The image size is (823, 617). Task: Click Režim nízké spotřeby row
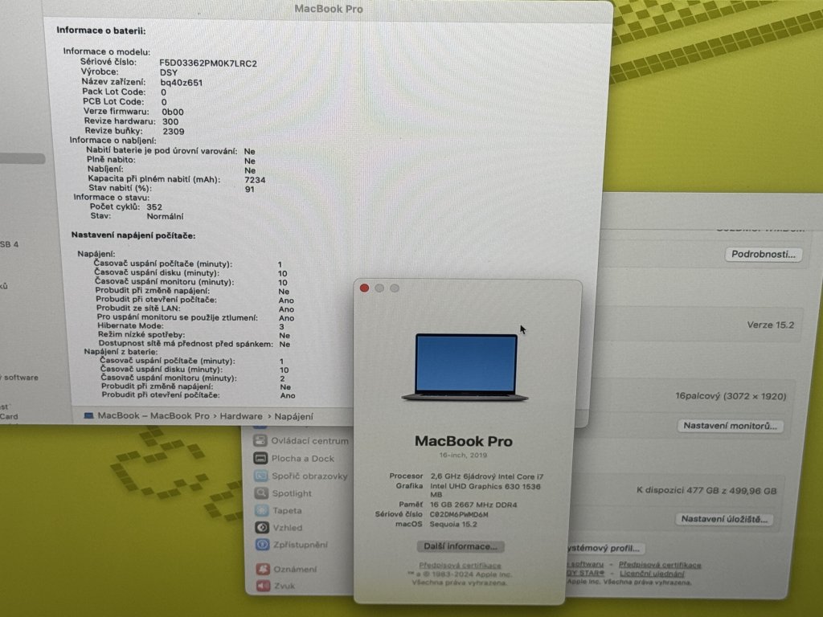(x=194, y=335)
